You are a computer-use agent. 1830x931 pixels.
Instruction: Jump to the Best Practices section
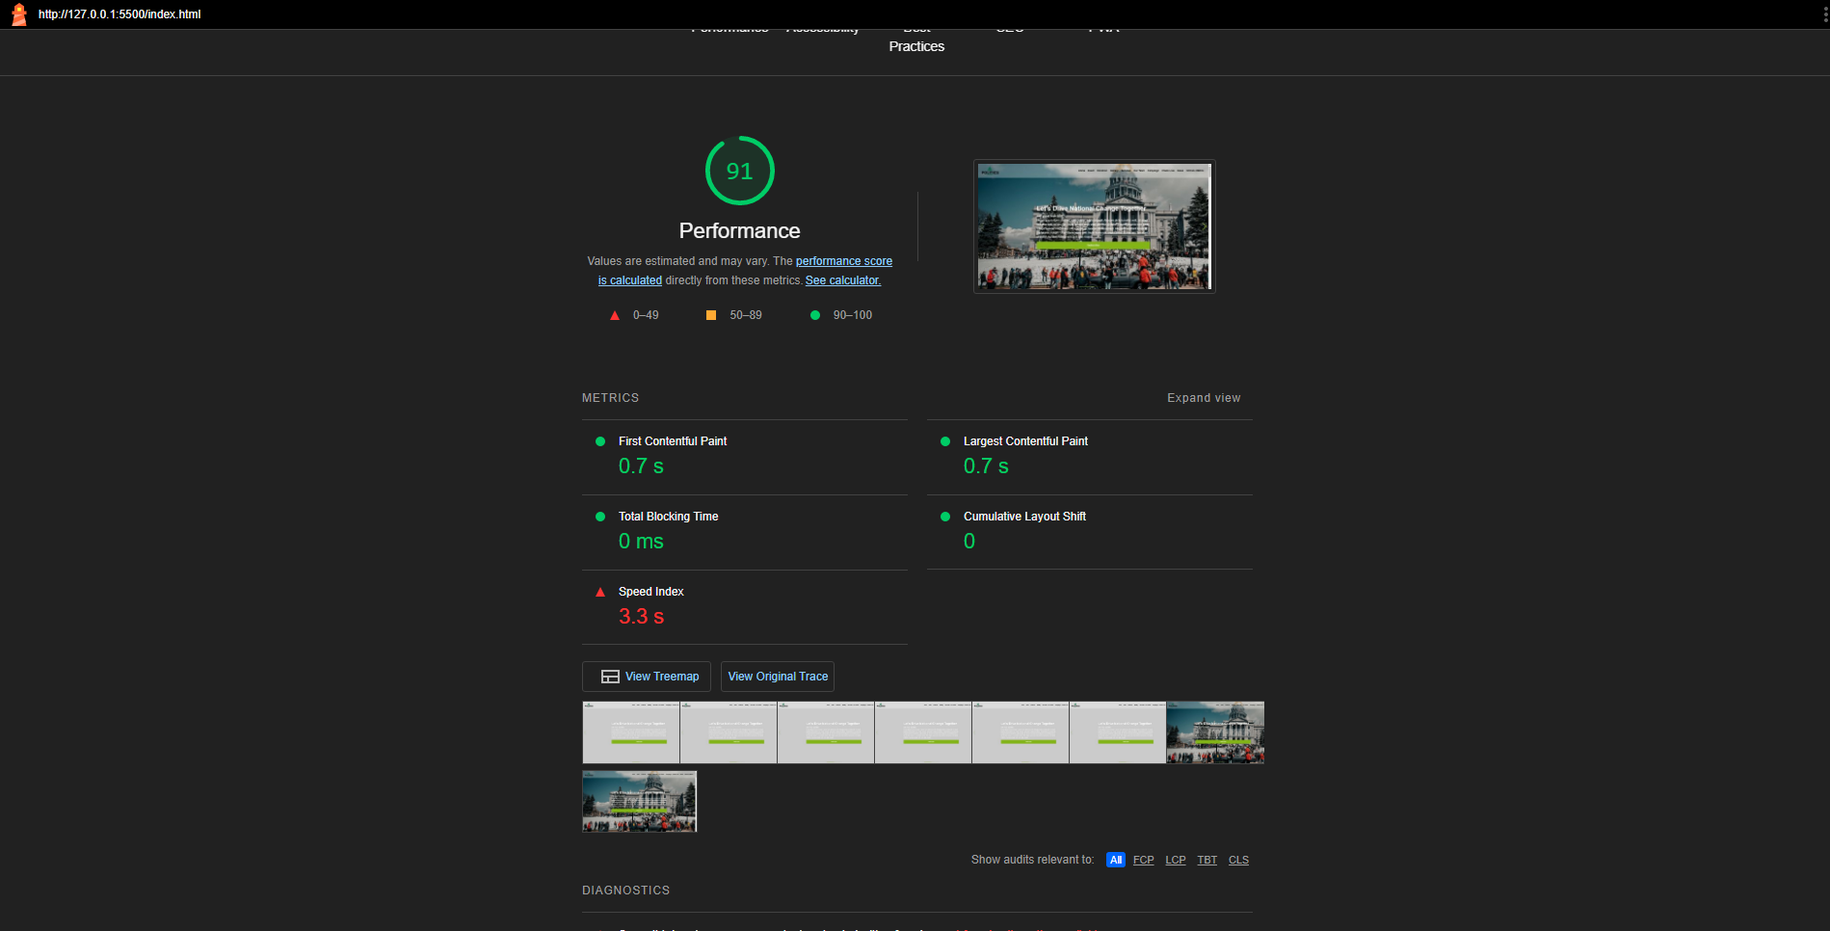click(x=916, y=45)
